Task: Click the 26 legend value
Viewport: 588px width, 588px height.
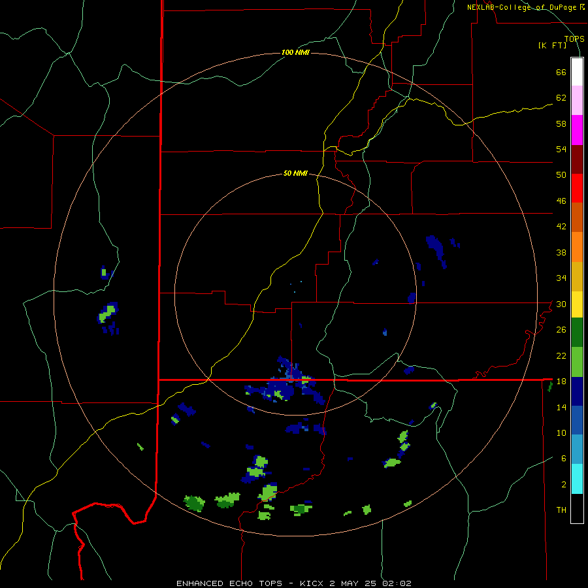Action: tap(561, 330)
